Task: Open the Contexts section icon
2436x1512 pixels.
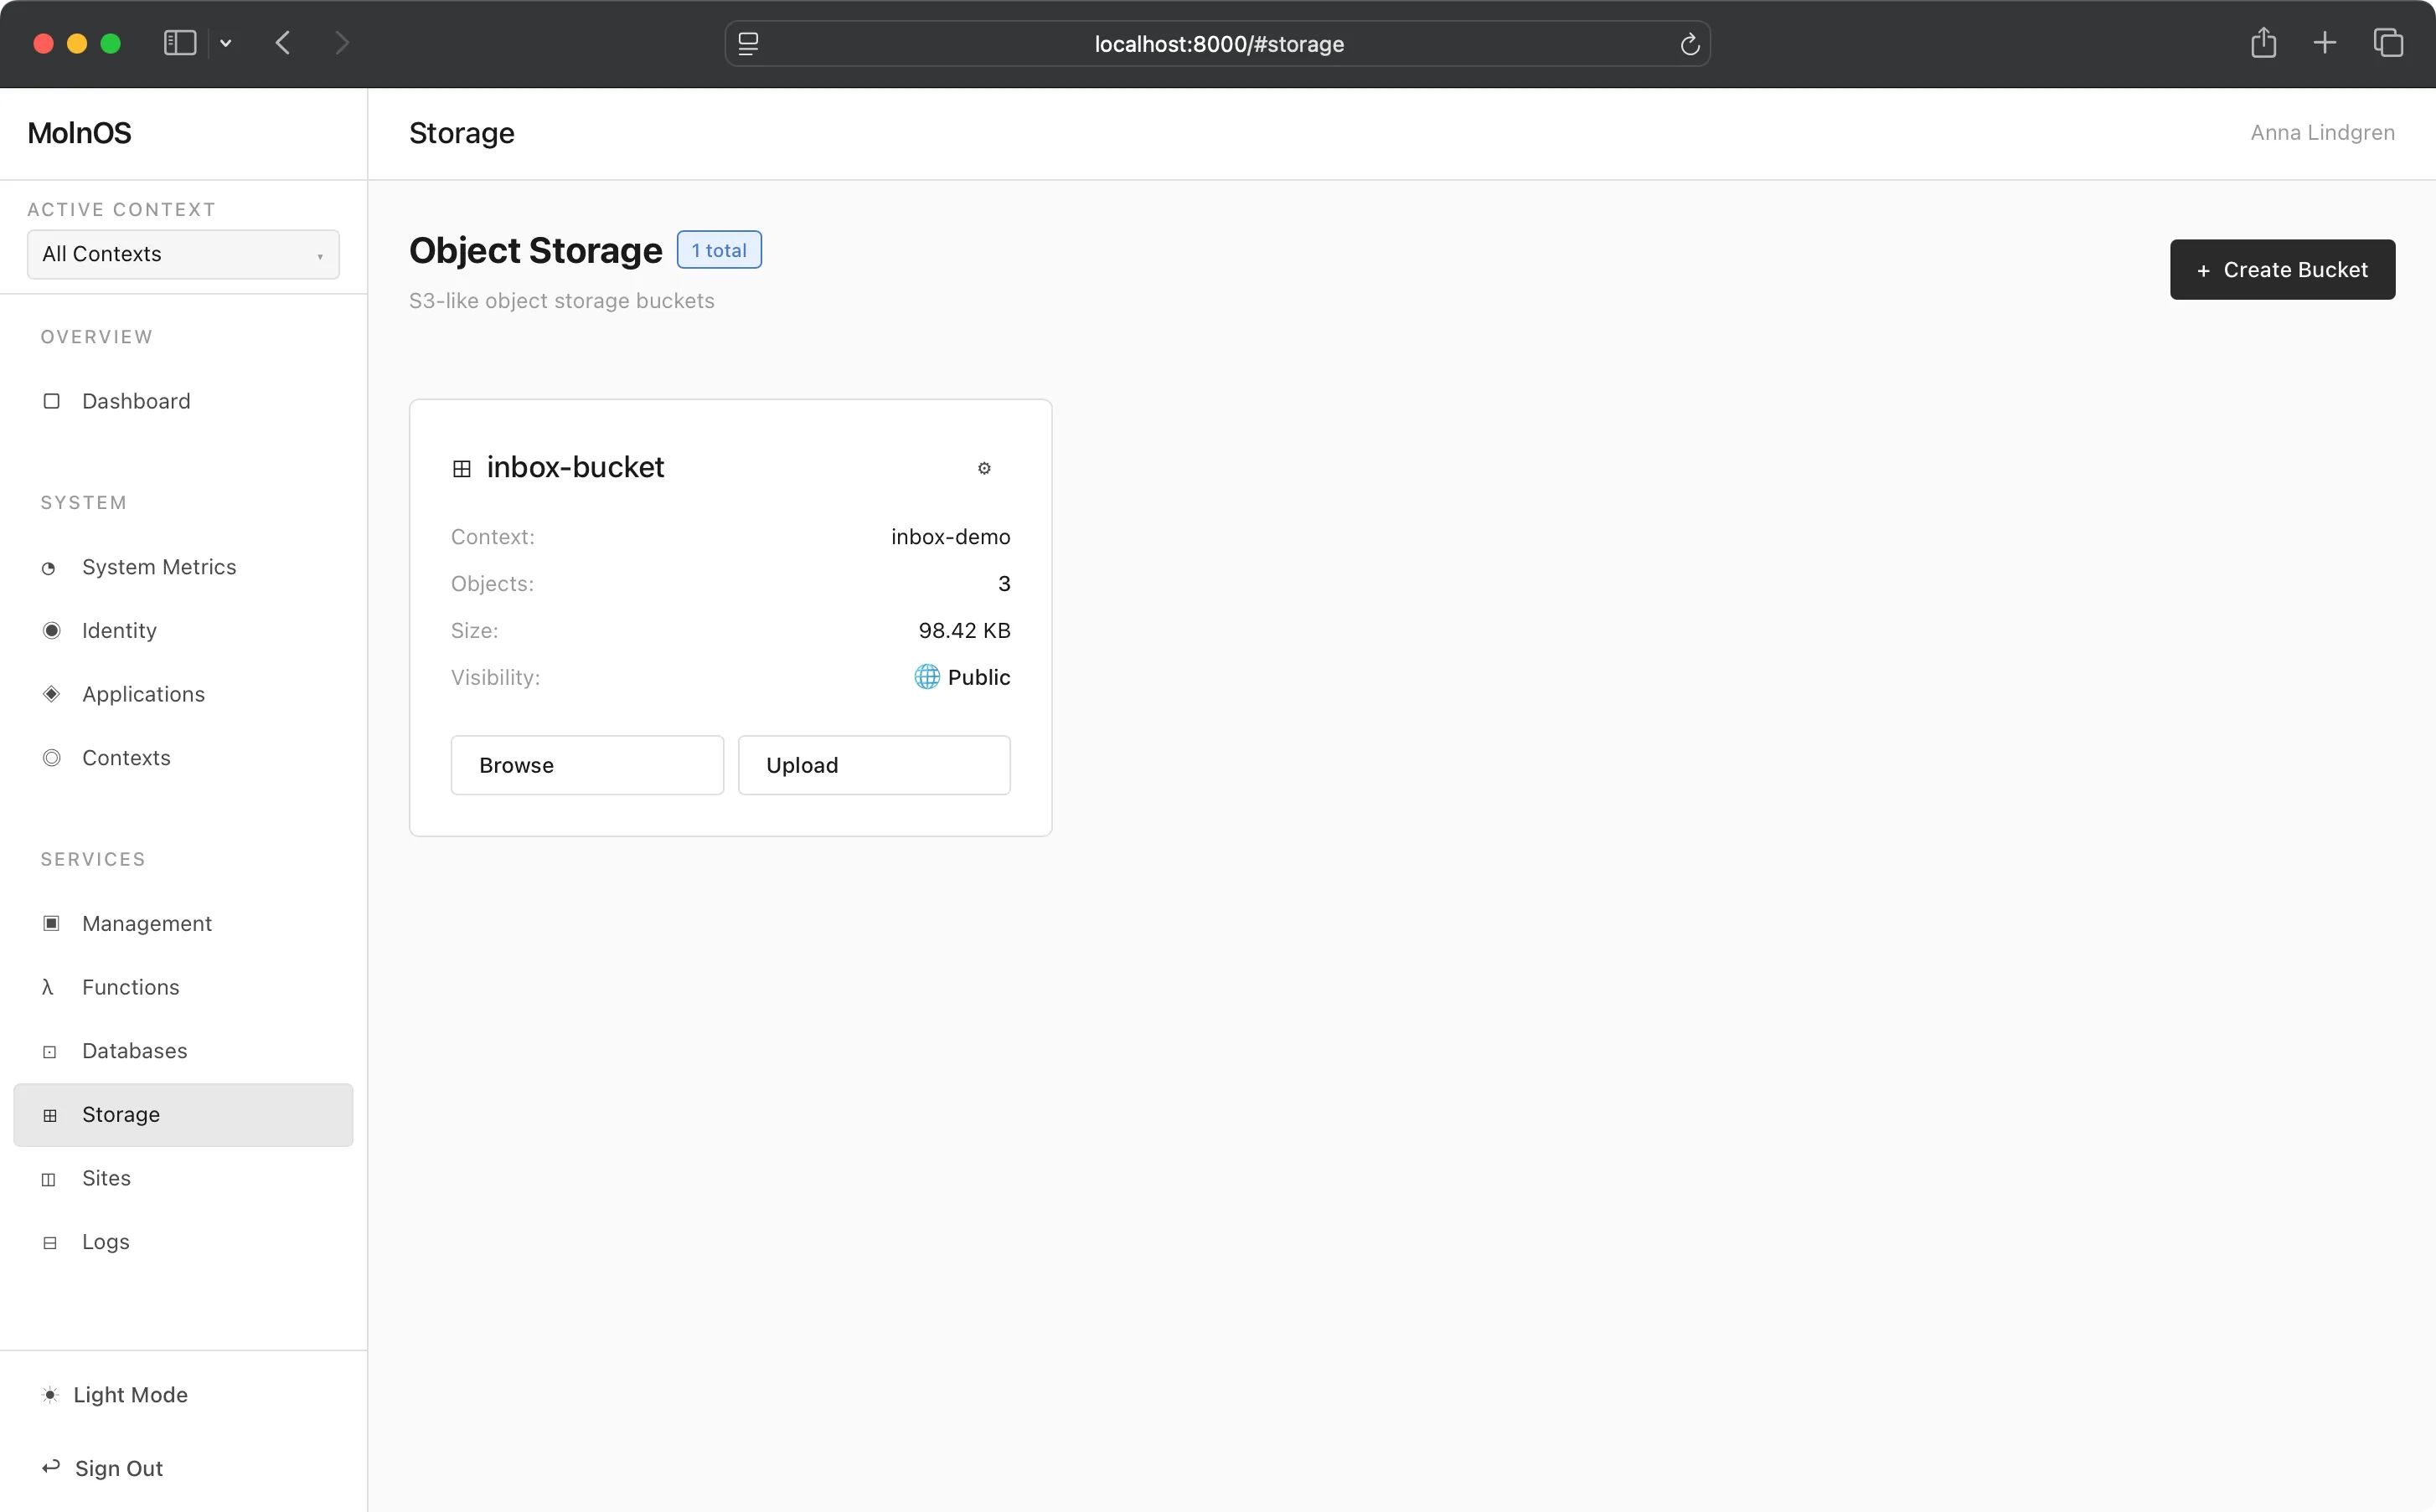Action: tap(50, 758)
